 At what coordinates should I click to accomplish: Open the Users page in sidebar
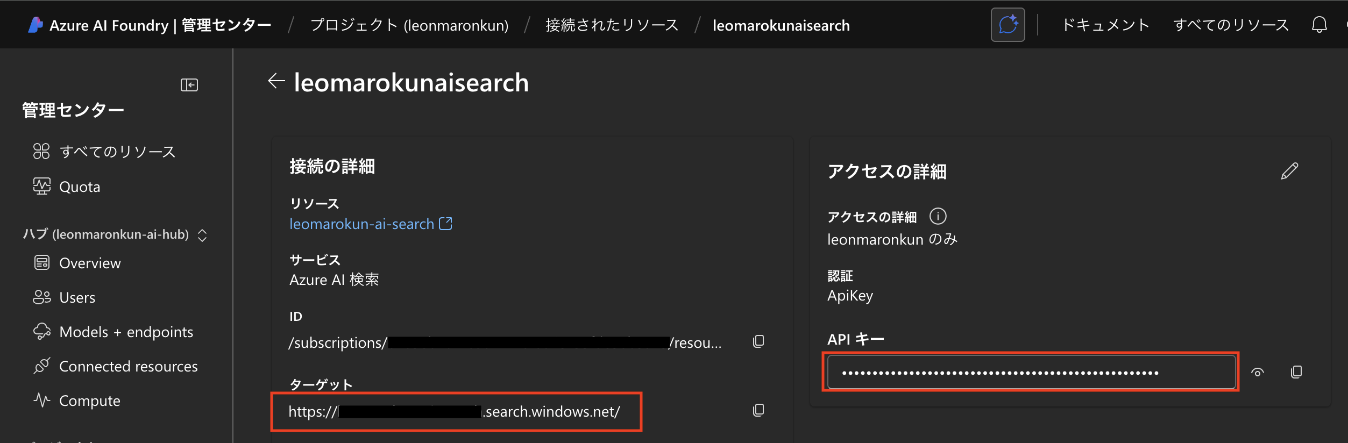(77, 297)
